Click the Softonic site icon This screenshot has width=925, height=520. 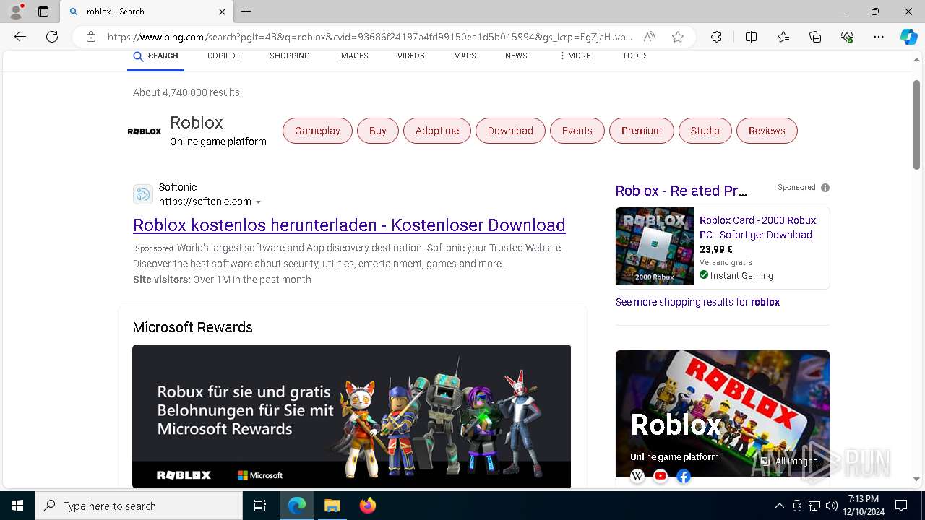pyautogui.click(x=143, y=194)
